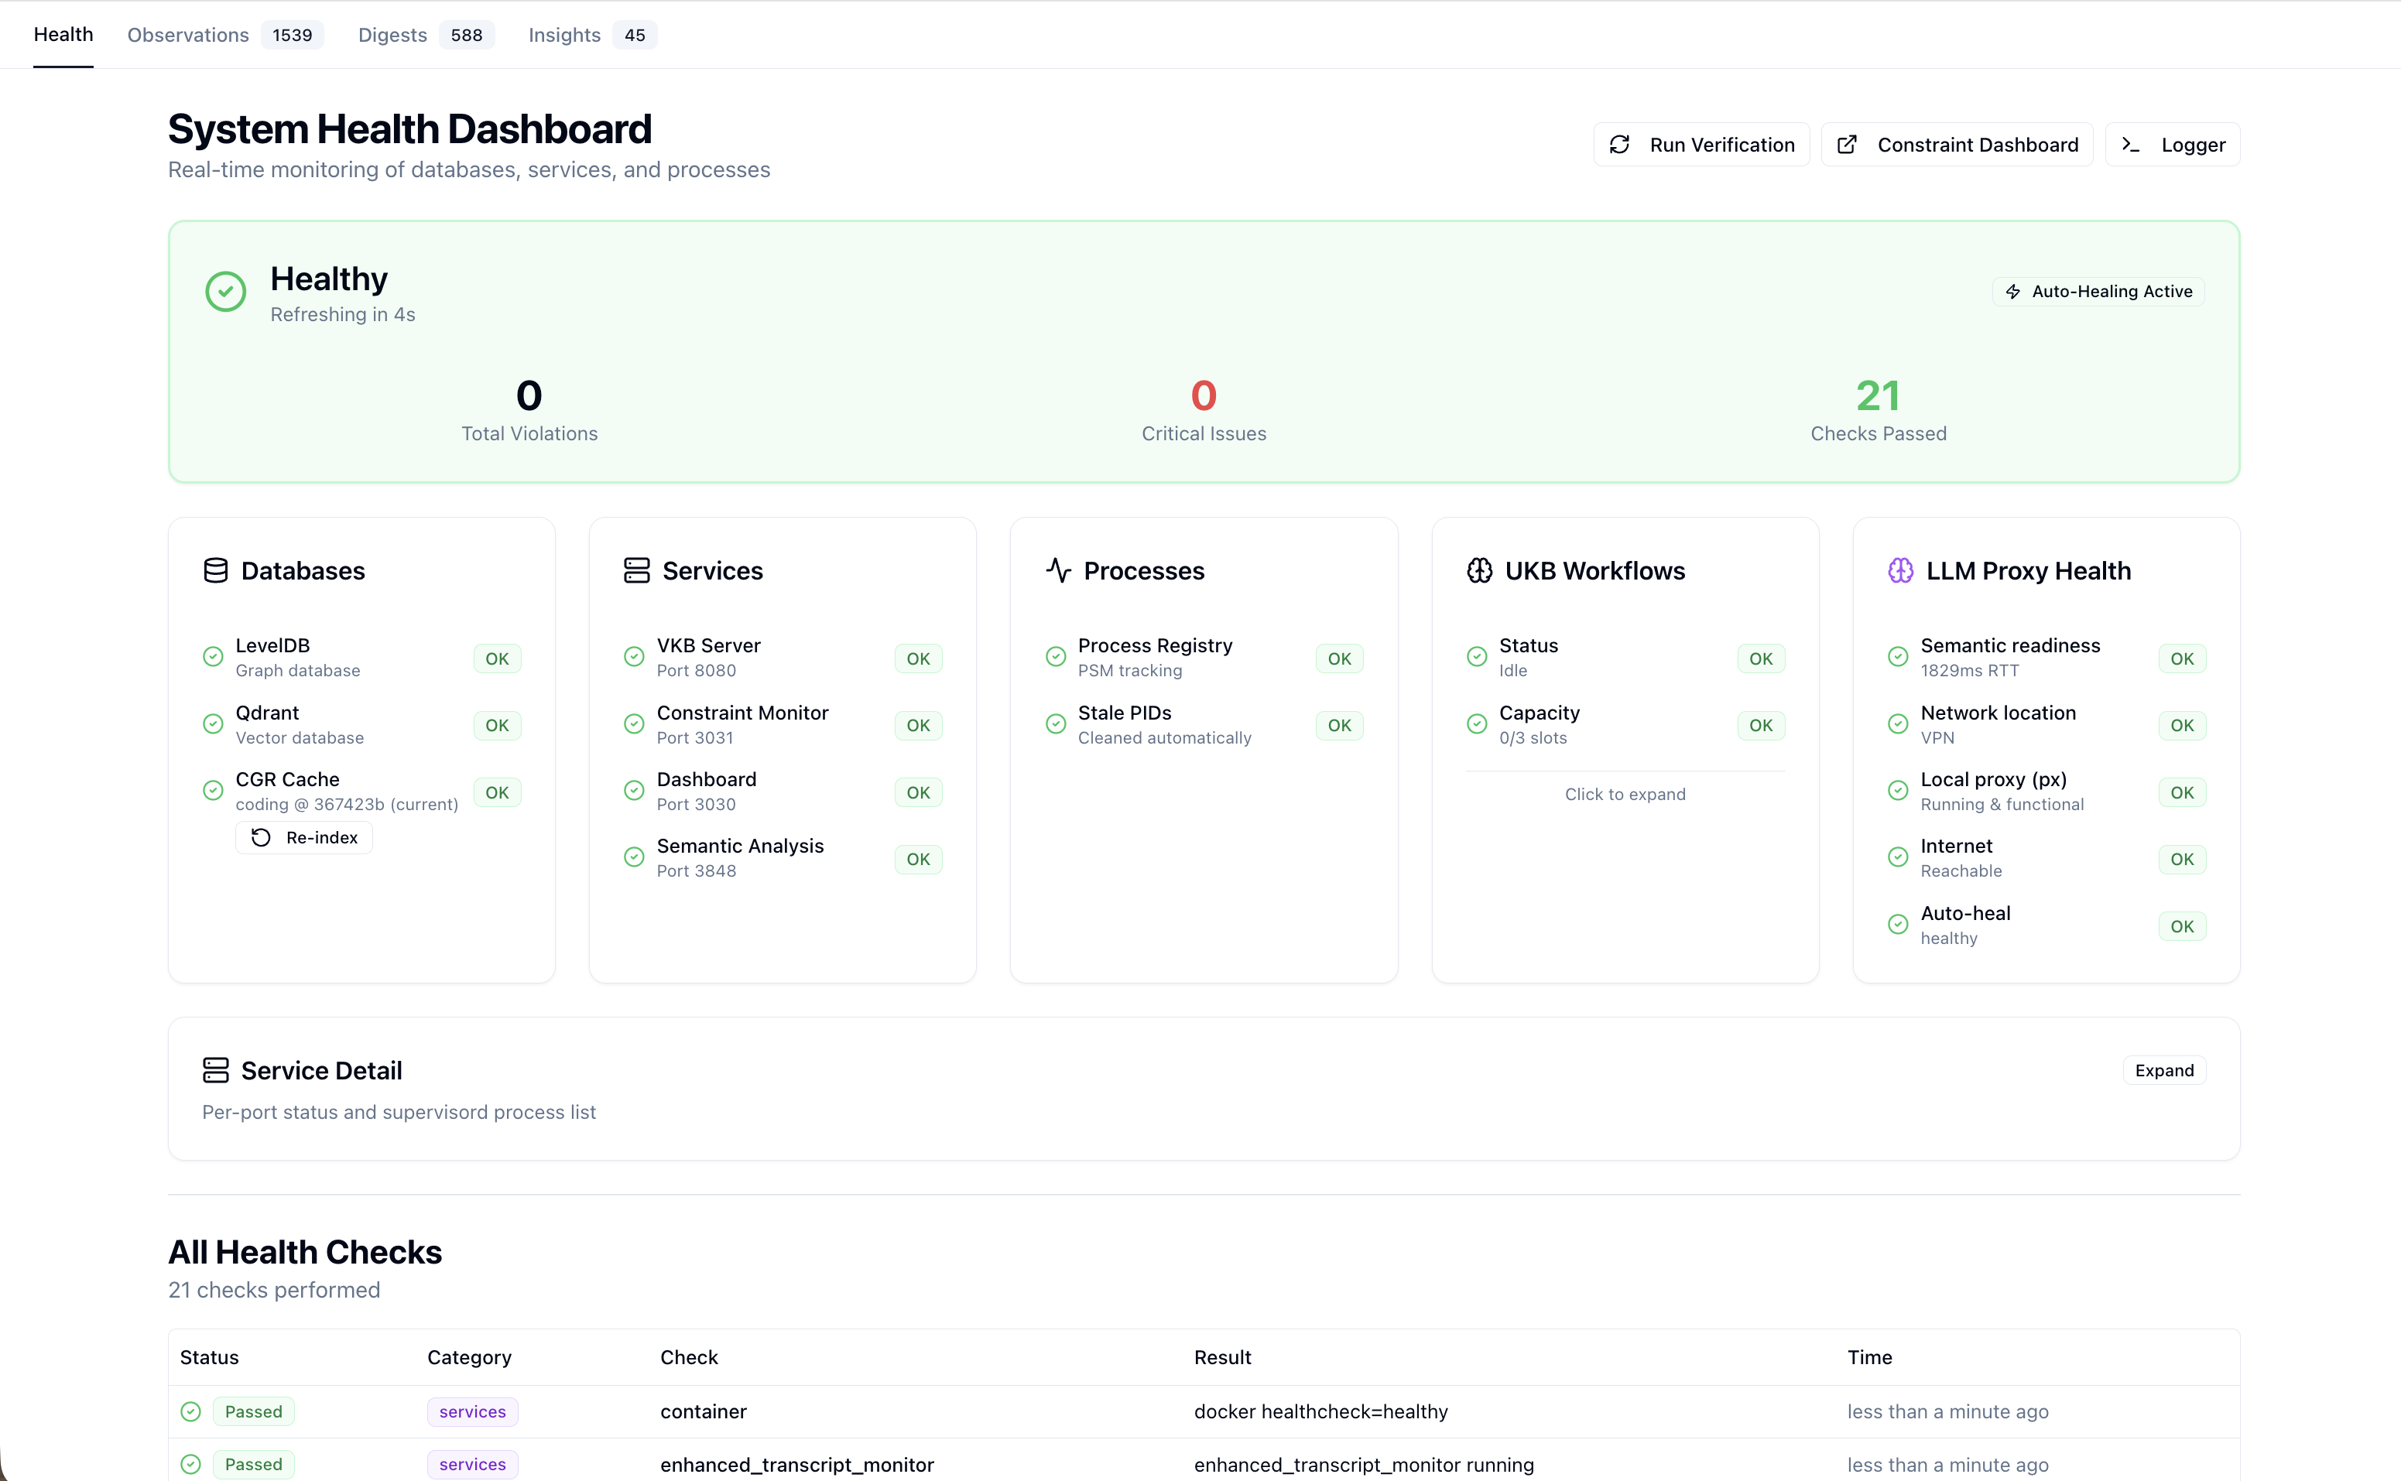Viewport: 2401px width, 1481px height.
Task: Click the Process Registry green check icon
Action: tap(1055, 656)
